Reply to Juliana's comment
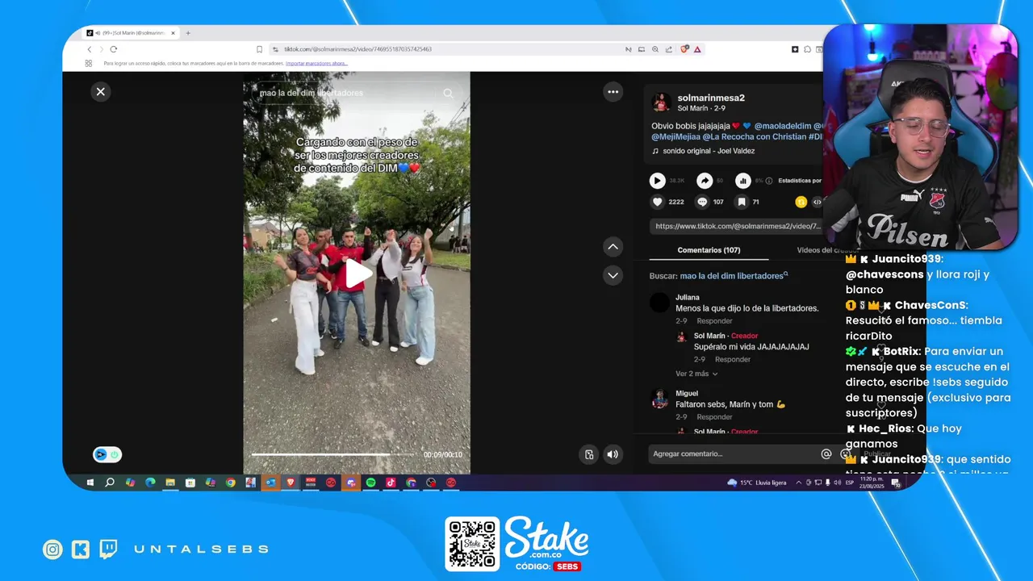The width and height of the screenshot is (1033, 581). (x=714, y=321)
